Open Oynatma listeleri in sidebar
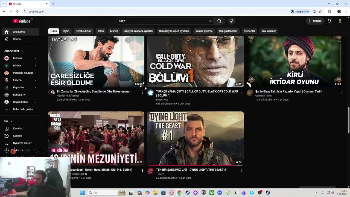Viewport: 350px width, 197px height. coord(21,143)
